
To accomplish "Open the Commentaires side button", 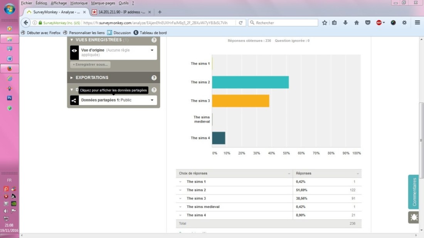I will 414,192.
